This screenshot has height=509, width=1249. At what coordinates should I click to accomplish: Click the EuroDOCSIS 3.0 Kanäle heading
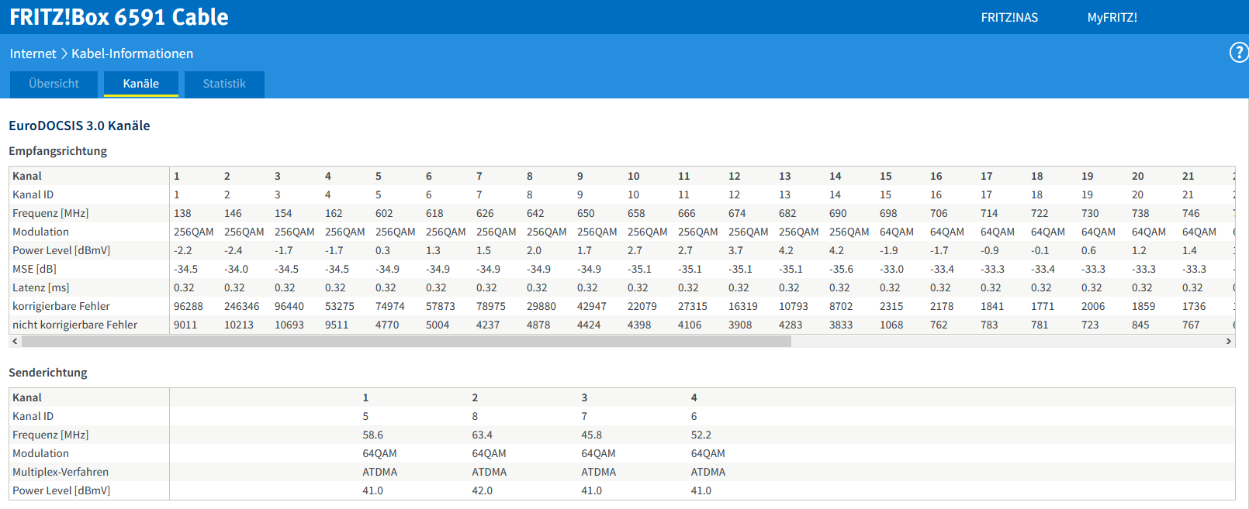[x=79, y=126]
